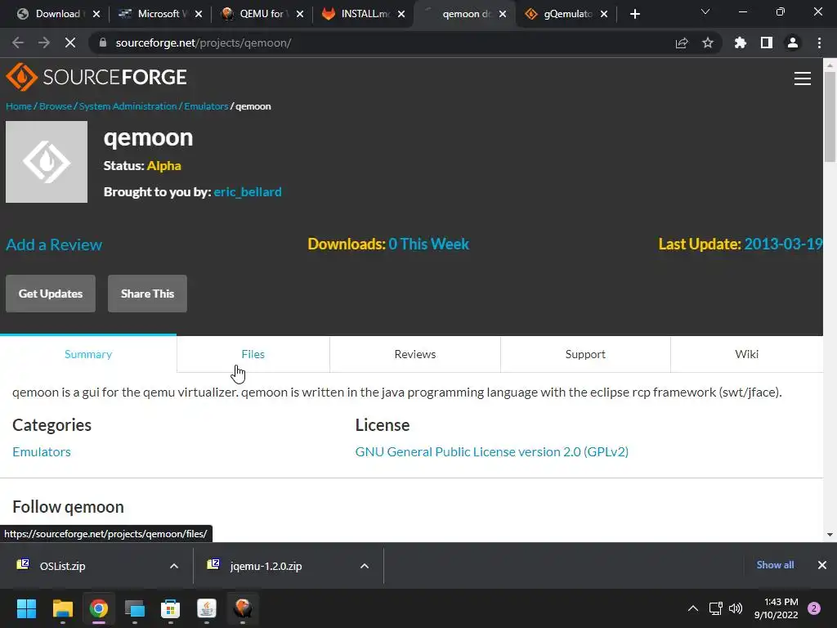The width and height of the screenshot is (837, 628).
Task: Go to Browse breadcrumb link
Action: point(56,106)
